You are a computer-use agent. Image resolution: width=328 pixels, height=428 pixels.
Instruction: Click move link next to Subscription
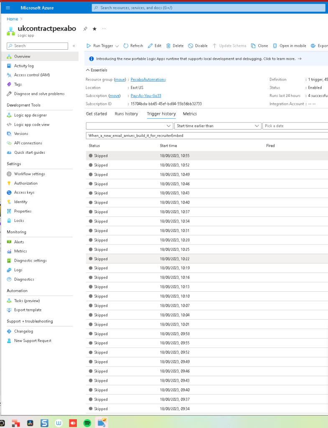click(x=114, y=96)
